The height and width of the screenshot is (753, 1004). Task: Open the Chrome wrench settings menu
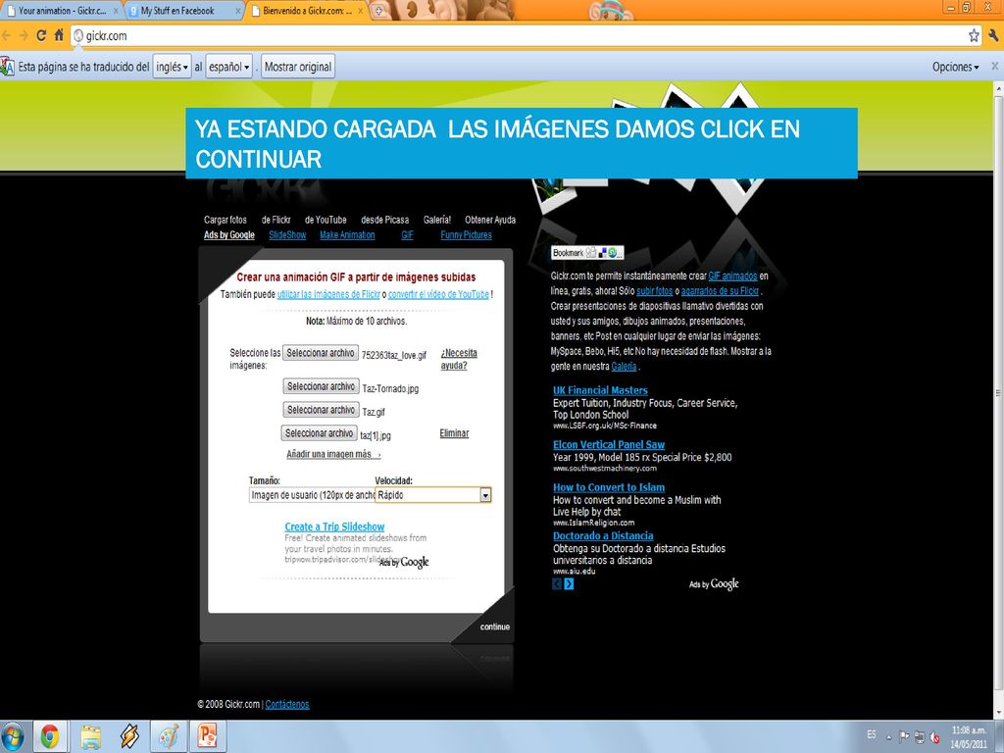pyautogui.click(x=994, y=36)
